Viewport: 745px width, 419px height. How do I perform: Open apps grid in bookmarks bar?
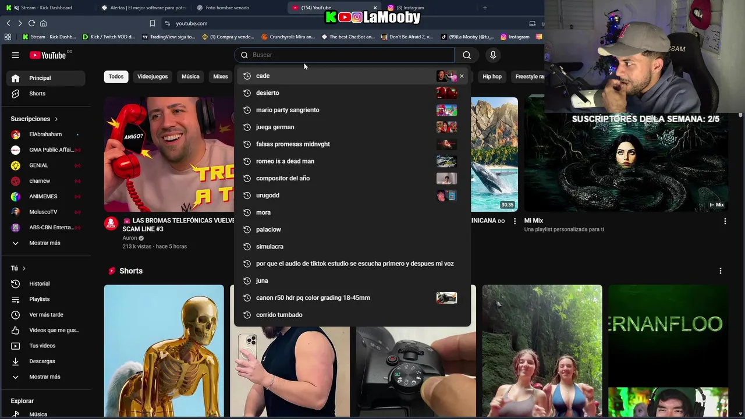(x=8, y=37)
